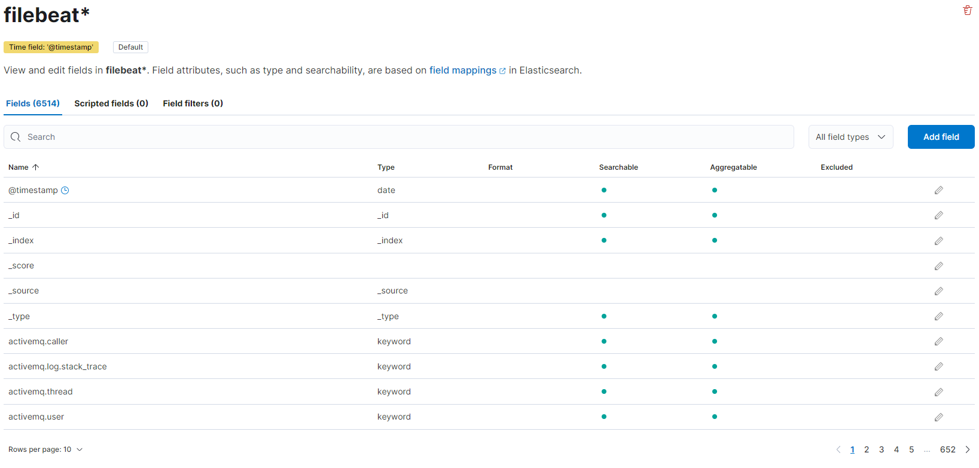Click the filebeat* page title
979x468 pixels.
[47, 15]
